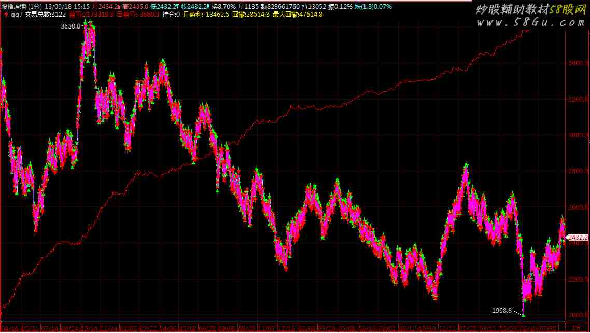The image size is (590, 333).
Task: Click the 2800.0 price axis label
Action: [x=579, y=171]
